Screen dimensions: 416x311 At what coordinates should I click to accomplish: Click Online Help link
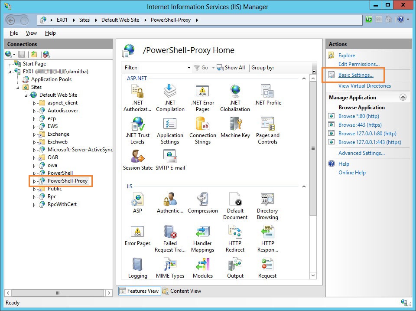(352, 173)
